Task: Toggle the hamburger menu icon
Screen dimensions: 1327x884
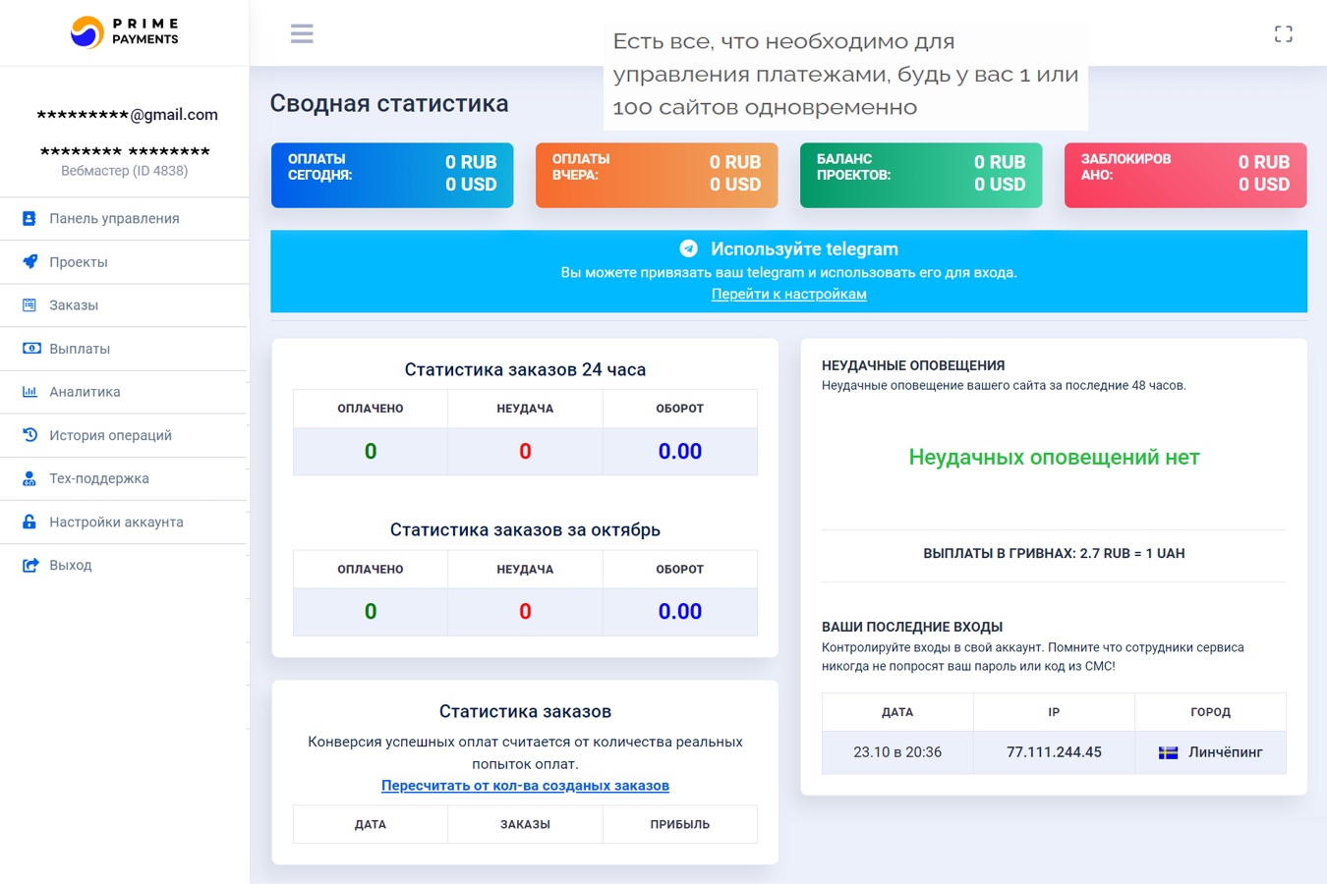Action: (302, 34)
